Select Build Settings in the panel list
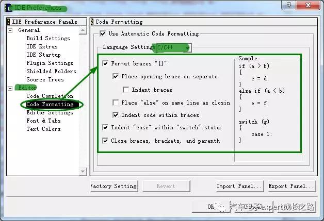 (48, 39)
